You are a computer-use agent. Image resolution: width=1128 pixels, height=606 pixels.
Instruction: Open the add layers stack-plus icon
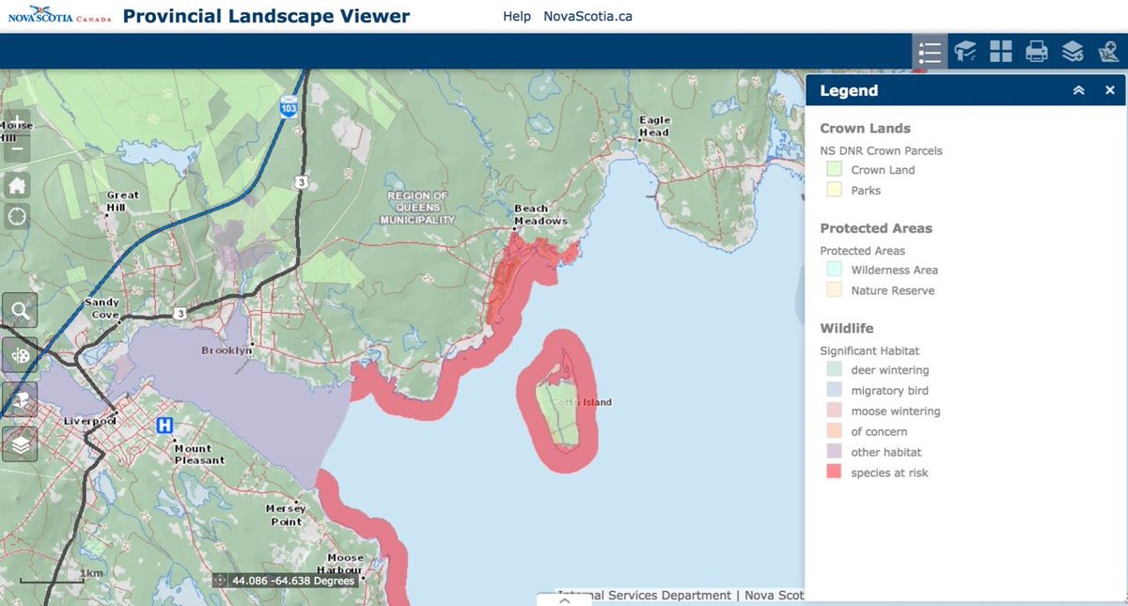coord(1073,52)
